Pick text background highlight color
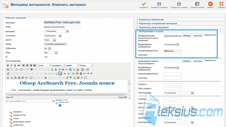Image resolution: width=226 pixels, height=127 pixels. (82, 69)
